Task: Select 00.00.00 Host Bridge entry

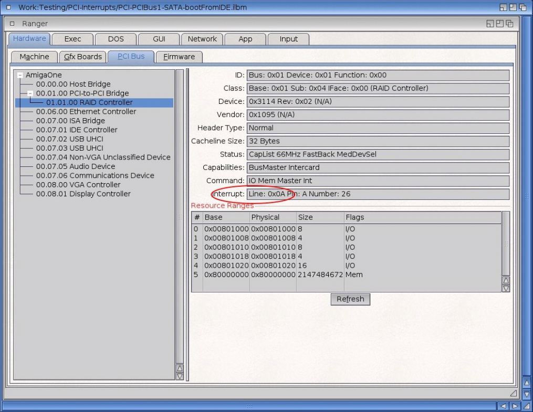Action: [74, 84]
